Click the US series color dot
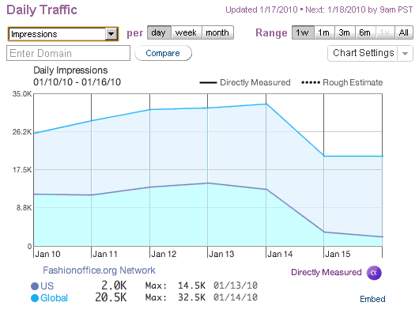 35,286
